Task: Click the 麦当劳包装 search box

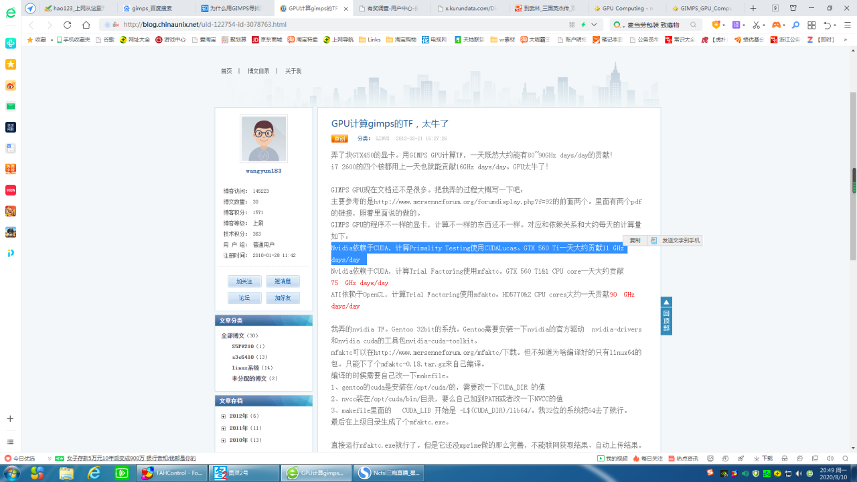Action: tap(656, 25)
